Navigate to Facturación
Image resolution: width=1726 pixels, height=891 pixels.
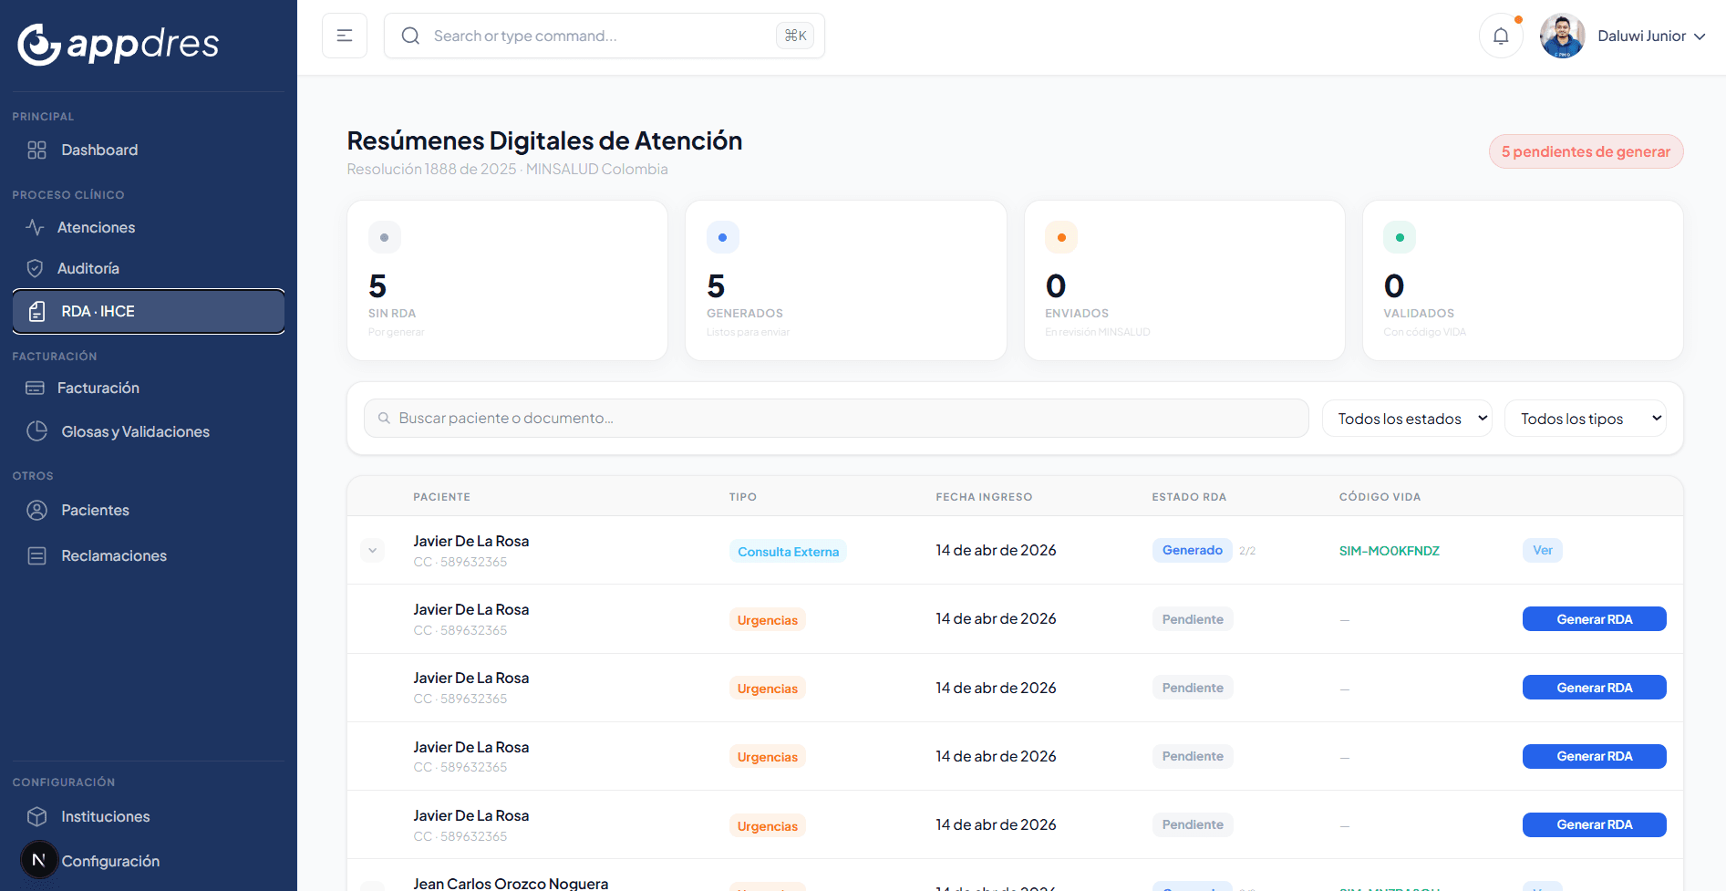tap(149, 388)
